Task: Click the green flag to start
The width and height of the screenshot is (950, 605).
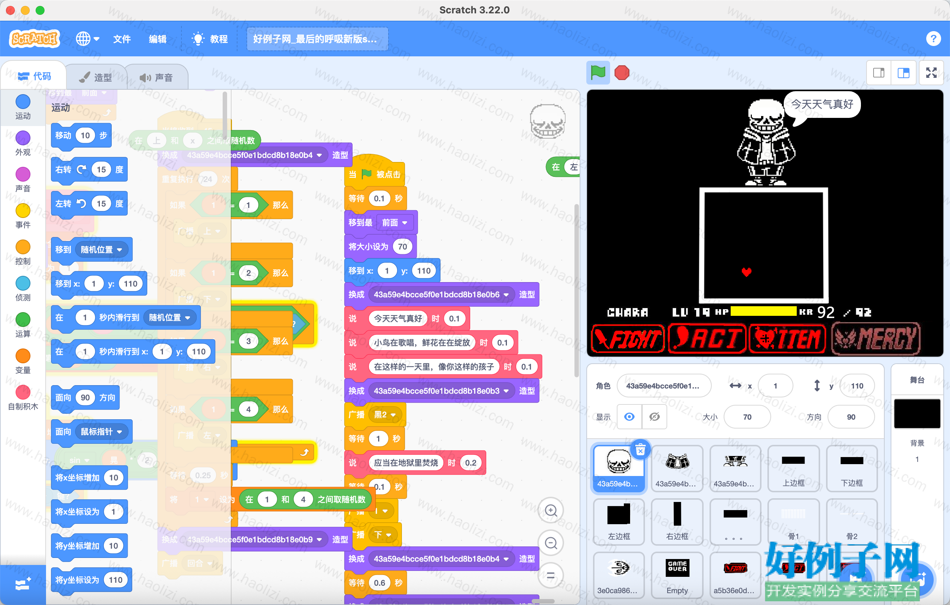Action: point(598,73)
